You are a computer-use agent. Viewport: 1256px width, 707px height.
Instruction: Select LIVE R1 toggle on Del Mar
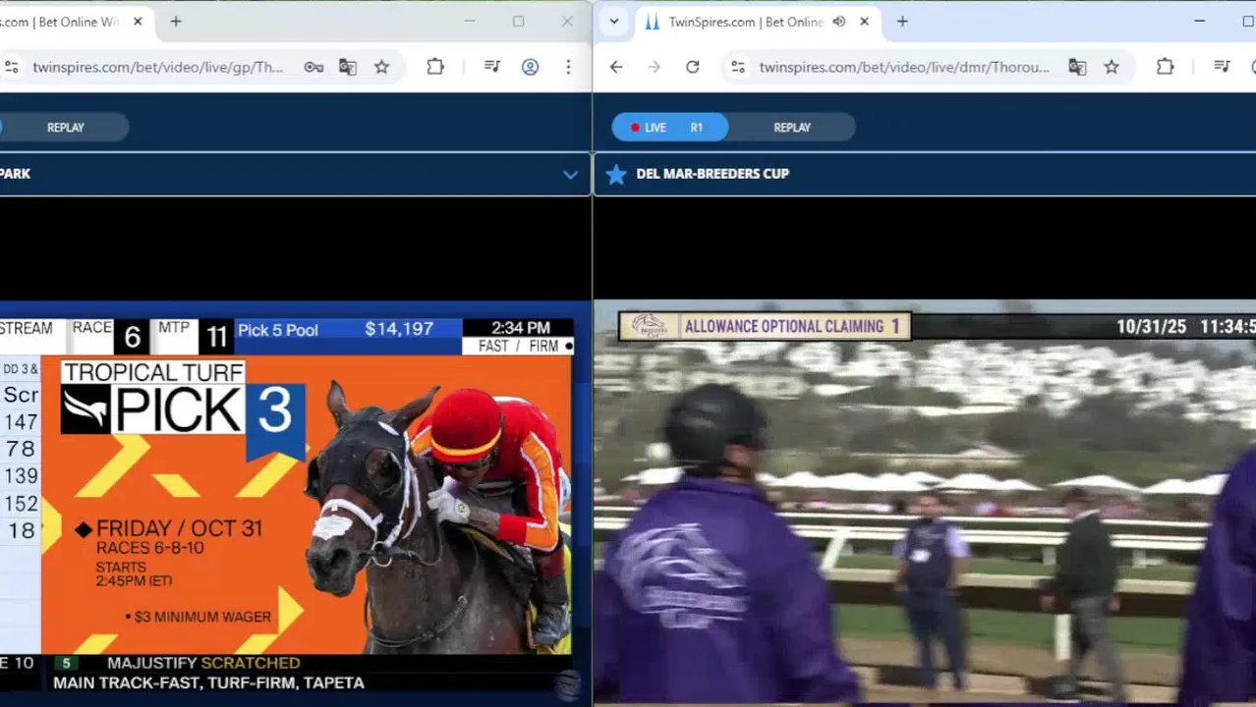tap(669, 127)
